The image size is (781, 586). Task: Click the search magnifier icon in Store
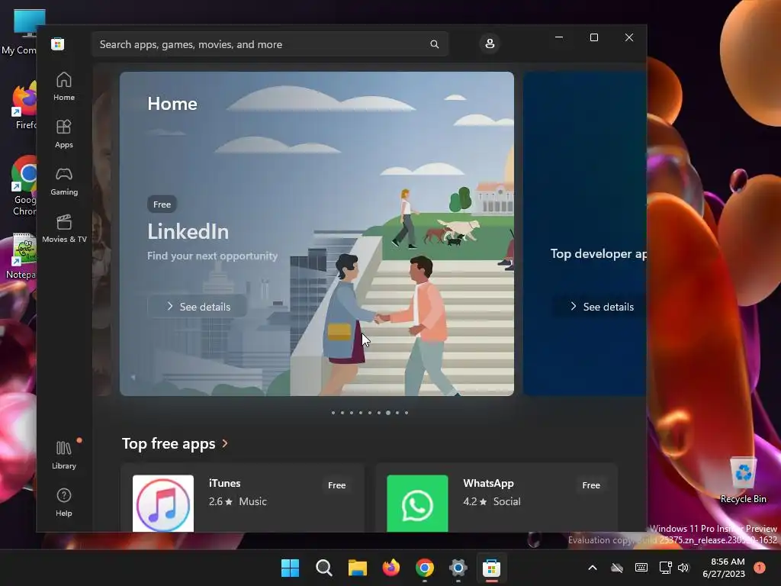[x=434, y=44]
